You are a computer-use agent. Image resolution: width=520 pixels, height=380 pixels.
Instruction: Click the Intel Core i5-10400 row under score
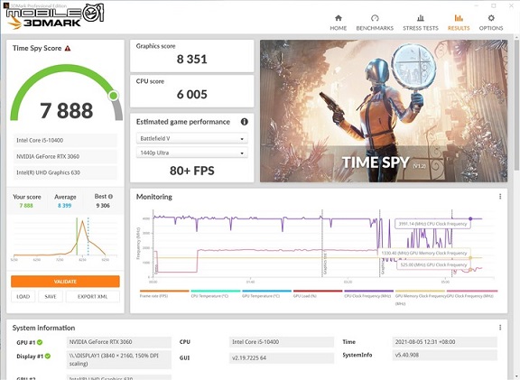coord(65,140)
